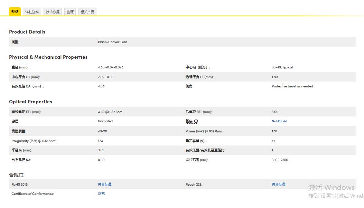Click 符合标准 link for RoHS 2015

(x=104, y=185)
